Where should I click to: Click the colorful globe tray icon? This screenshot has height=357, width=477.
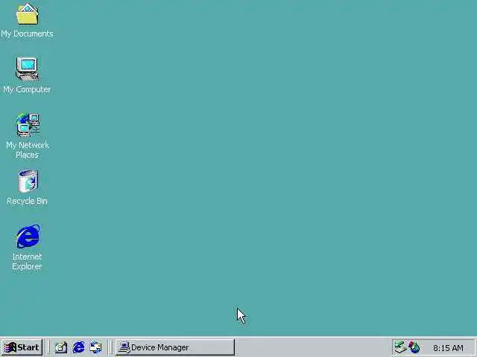pos(414,347)
